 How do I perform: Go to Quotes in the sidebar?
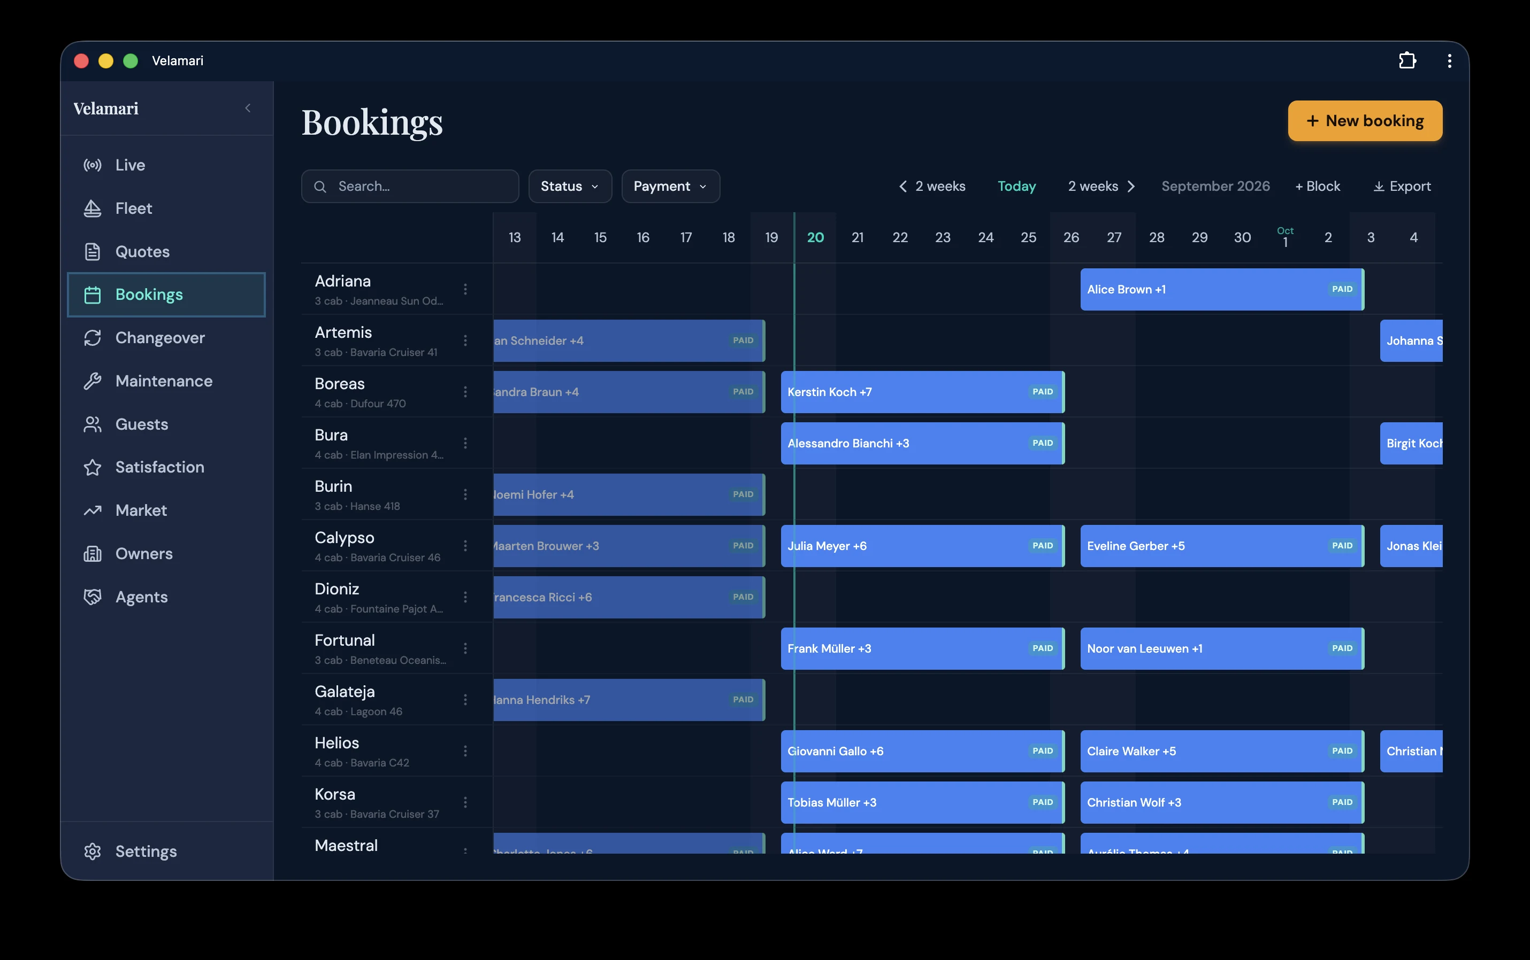[x=166, y=251]
